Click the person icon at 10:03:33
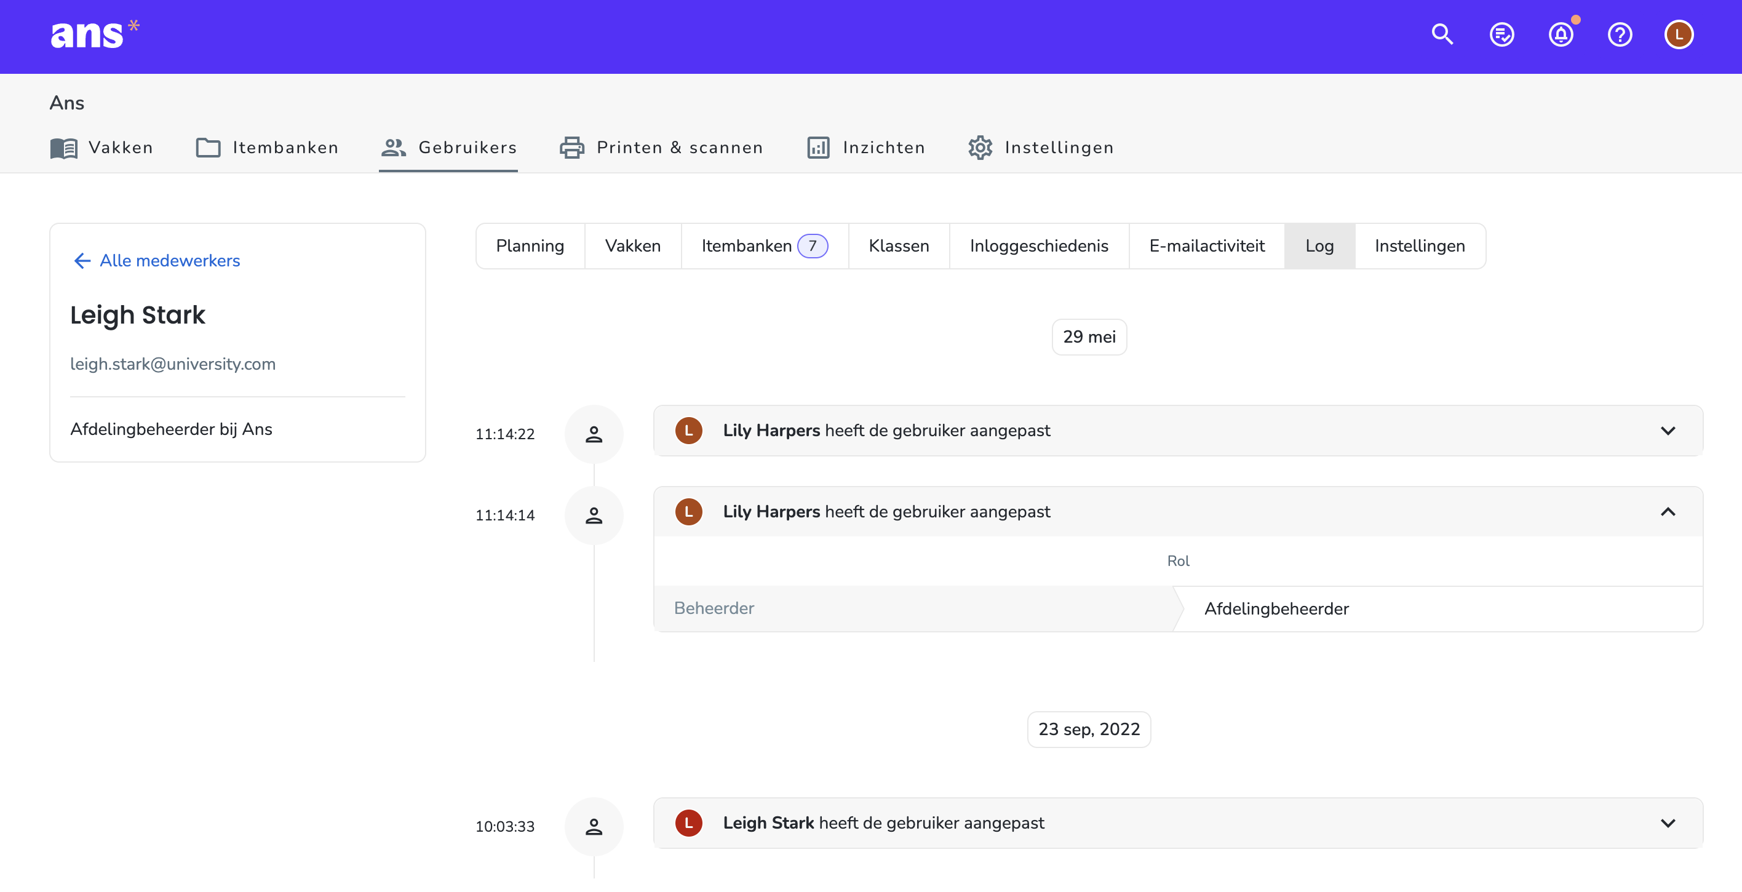 594,826
